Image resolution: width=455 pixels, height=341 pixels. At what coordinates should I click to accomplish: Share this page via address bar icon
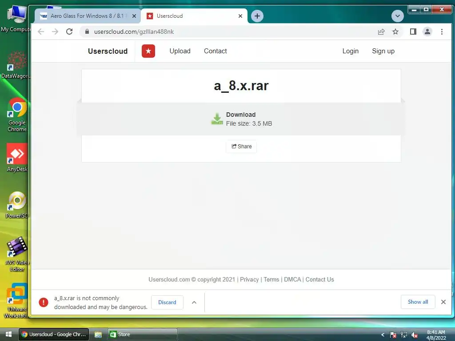381,32
